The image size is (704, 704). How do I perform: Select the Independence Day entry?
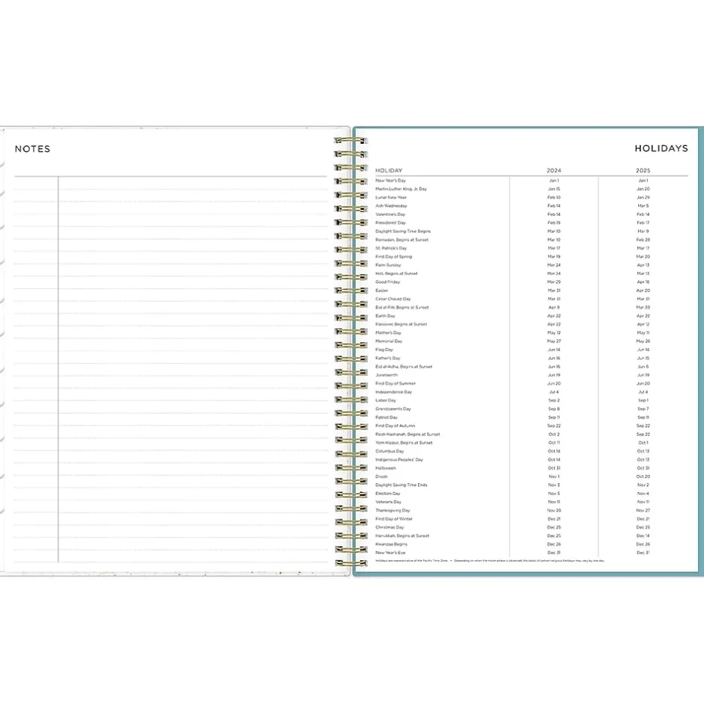[393, 392]
